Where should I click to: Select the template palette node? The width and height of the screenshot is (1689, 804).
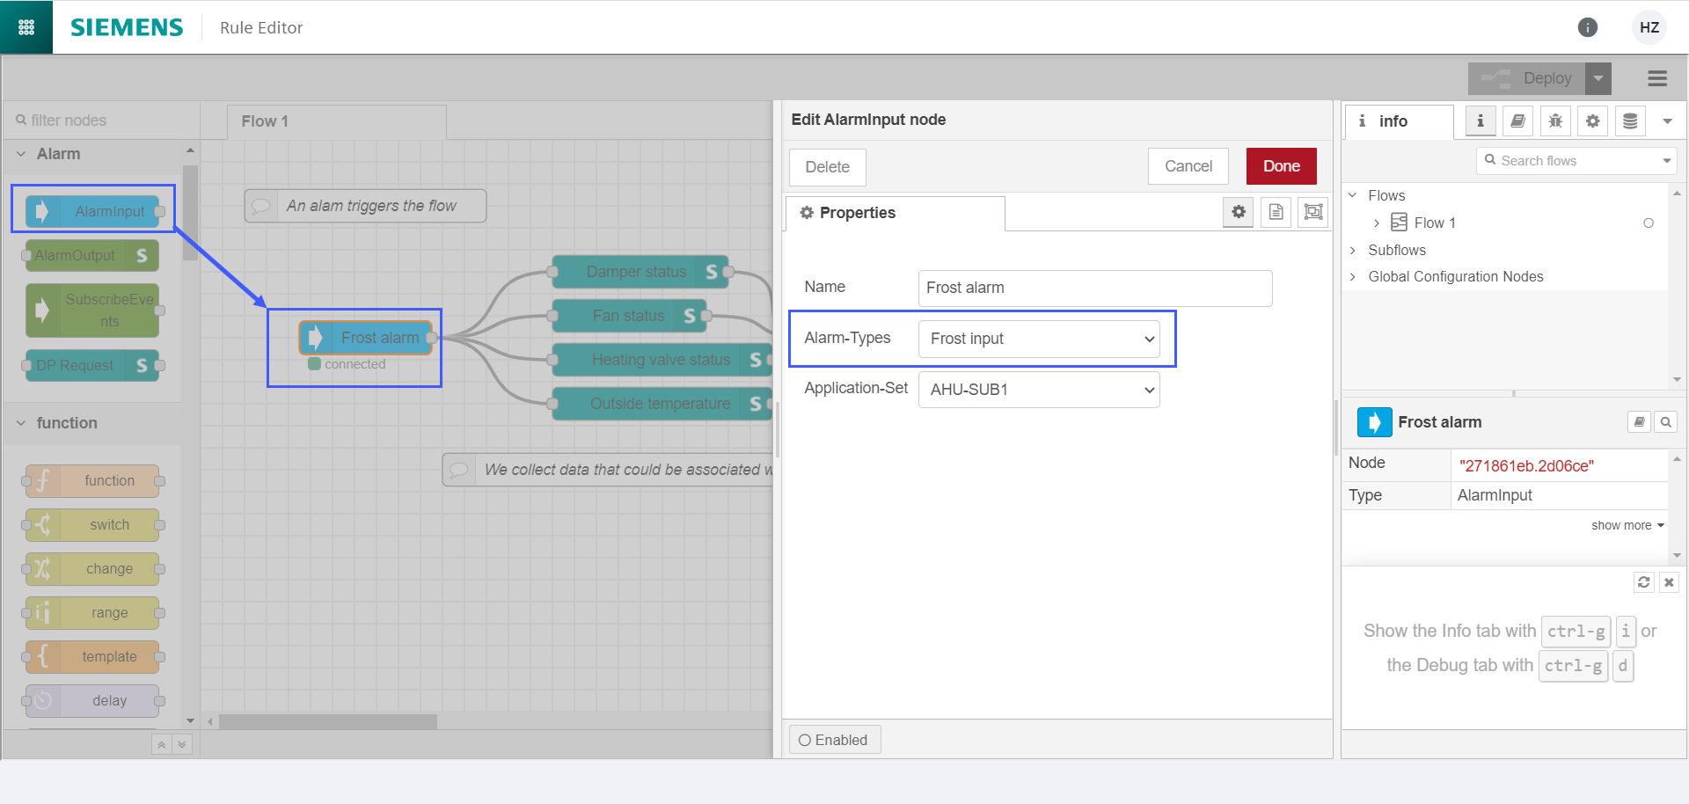92,656
